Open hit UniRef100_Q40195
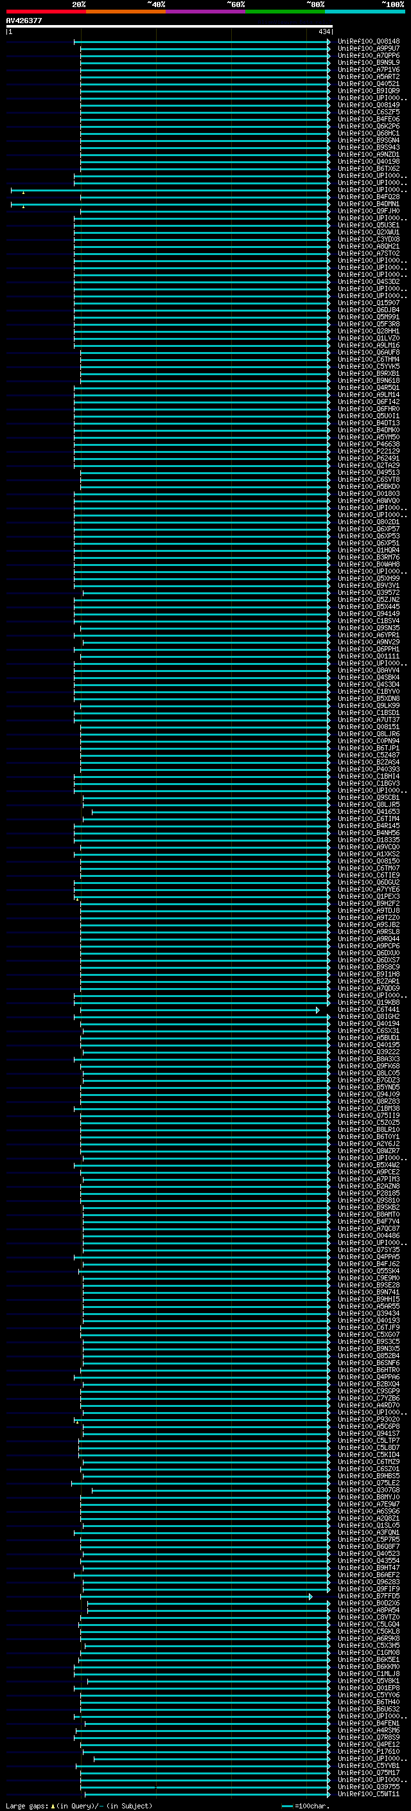Screen dimensions: 411x1811 [369, 1045]
